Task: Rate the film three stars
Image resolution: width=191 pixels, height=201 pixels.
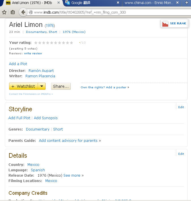Action: [44, 43]
